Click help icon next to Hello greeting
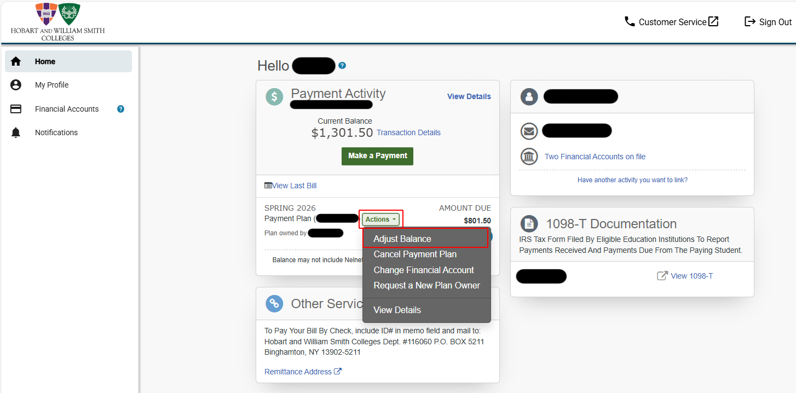796x393 pixels. (342, 66)
